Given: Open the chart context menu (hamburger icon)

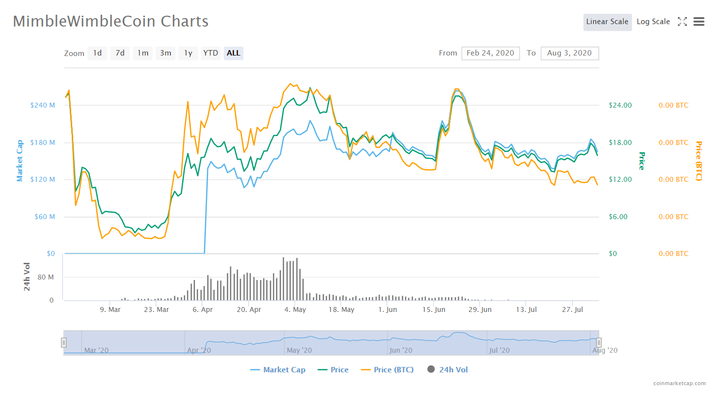Looking at the screenshot, I should tap(699, 22).
